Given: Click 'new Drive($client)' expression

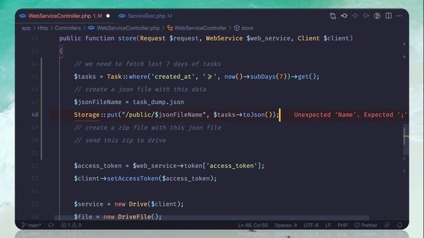Looking at the screenshot, I should tap(148, 204).
